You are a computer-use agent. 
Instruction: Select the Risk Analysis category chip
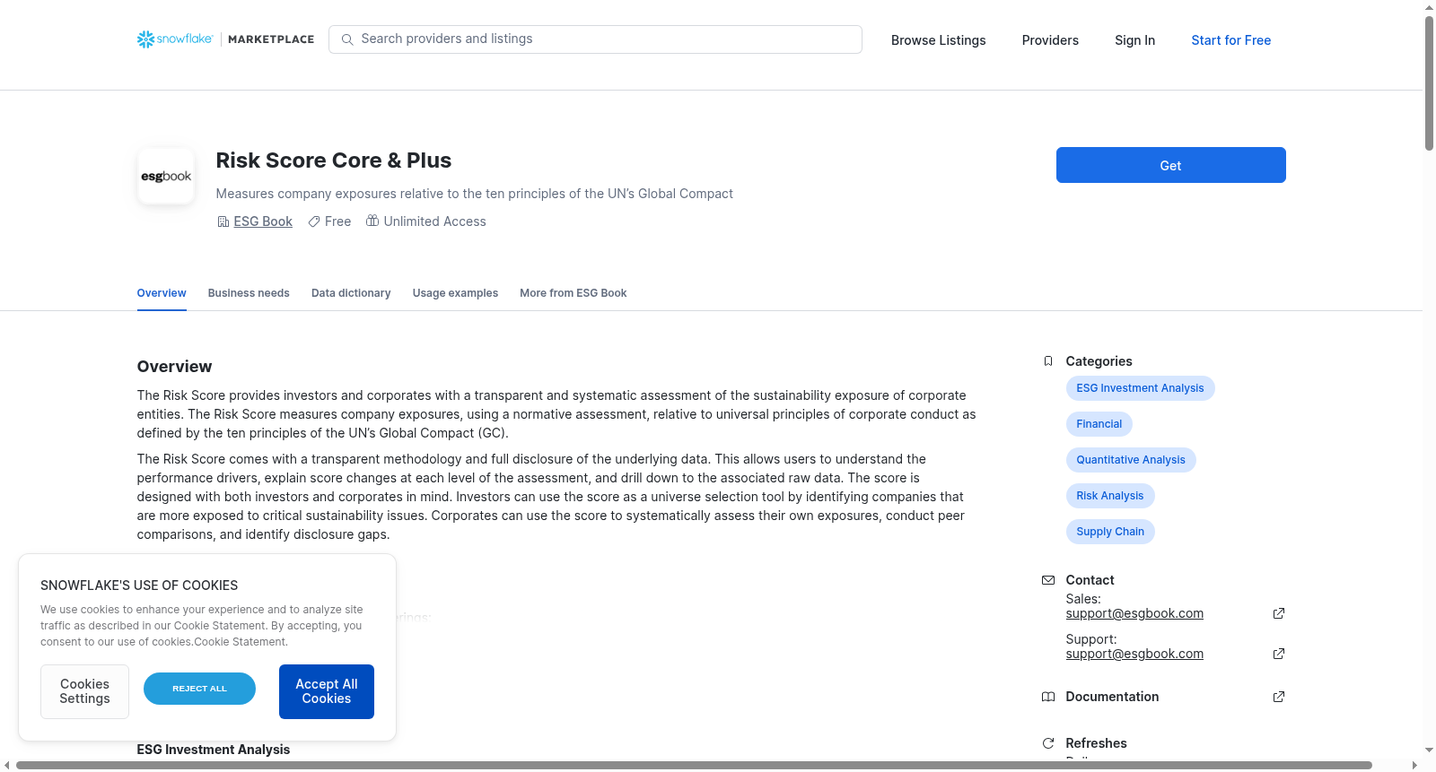click(x=1109, y=496)
